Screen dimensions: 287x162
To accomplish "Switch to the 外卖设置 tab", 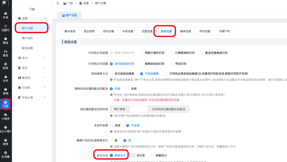I will pyautogui.click(x=128, y=31).
